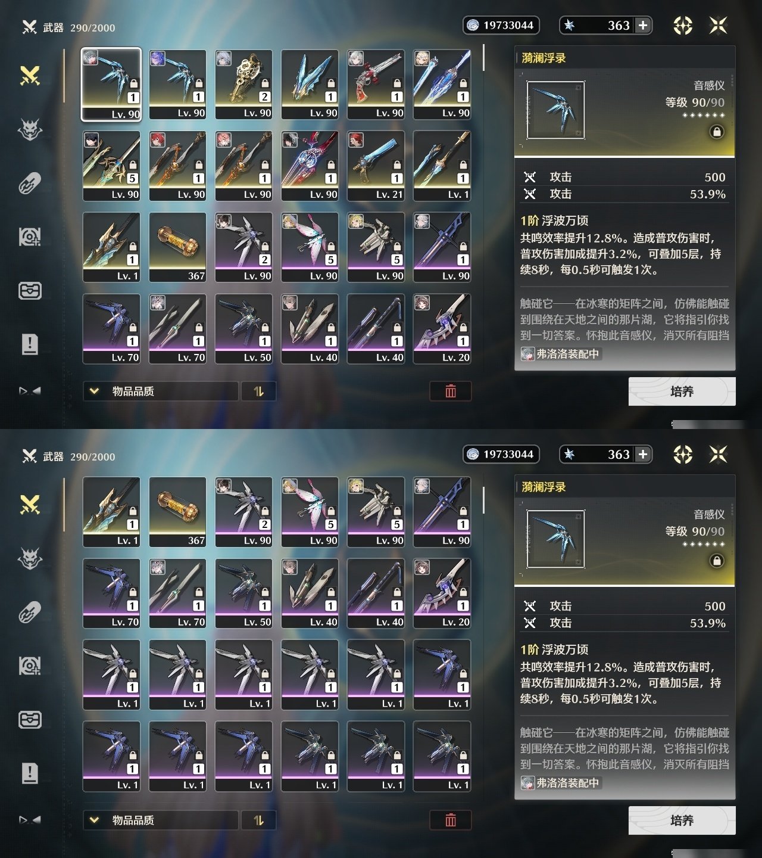Screen dimensions: 762x858
Task: Close the inventory with the X icon in upper header
Action: [719, 25]
